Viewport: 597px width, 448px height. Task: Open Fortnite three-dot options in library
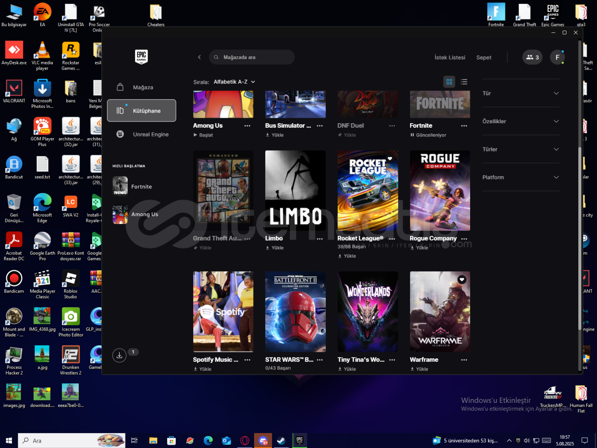(464, 126)
